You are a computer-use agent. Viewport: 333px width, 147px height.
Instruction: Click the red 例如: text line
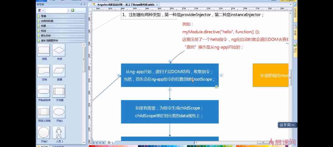tap(188, 24)
